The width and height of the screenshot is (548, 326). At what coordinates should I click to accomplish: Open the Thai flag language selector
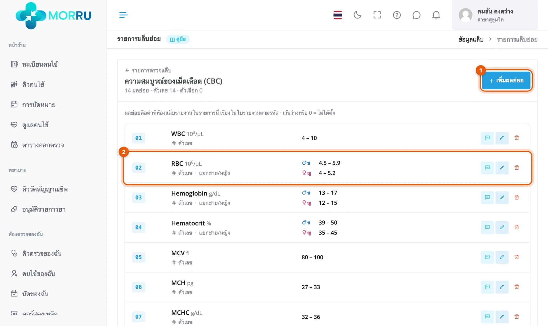pos(338,15)
